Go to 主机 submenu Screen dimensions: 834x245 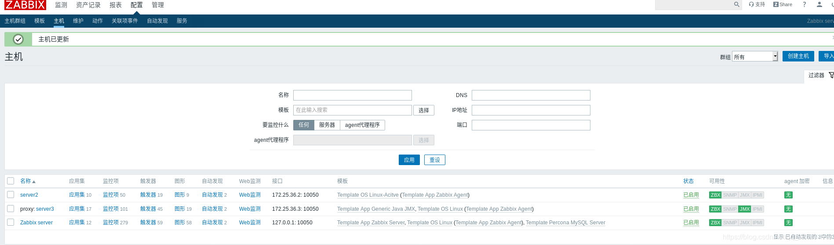click(x=59, y=21)
